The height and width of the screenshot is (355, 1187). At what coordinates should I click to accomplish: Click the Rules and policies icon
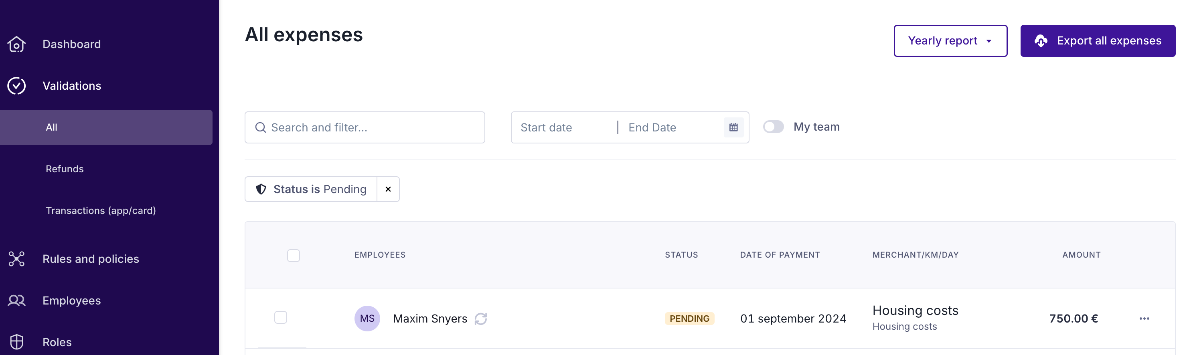point(16,259)
